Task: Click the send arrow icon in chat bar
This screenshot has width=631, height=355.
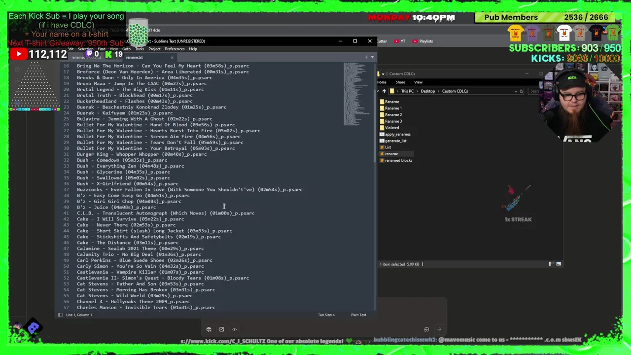Action: 439,329
